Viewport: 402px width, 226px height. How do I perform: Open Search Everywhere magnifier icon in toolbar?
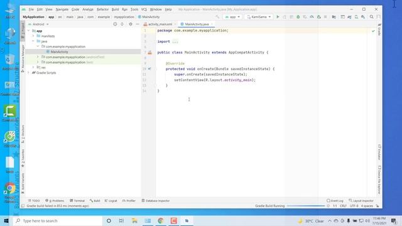[371, 17]
